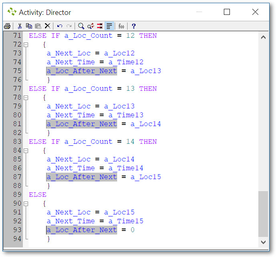The image size is (276, 257).
Task: Open Help via question mark icon
Action: 134,26
